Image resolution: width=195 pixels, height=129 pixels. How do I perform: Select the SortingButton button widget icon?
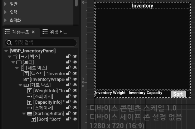coord(30,114)
